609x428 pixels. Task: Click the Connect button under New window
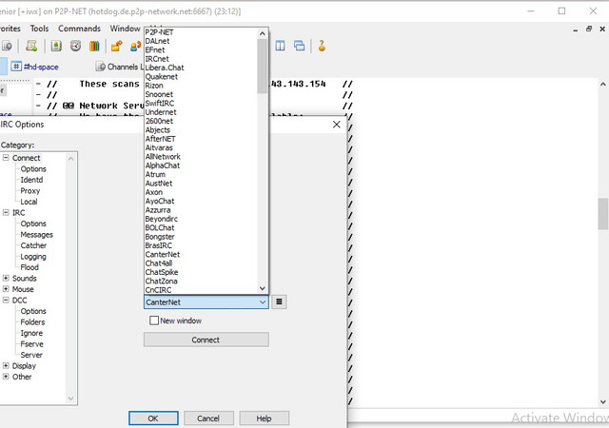click(206, 340)
